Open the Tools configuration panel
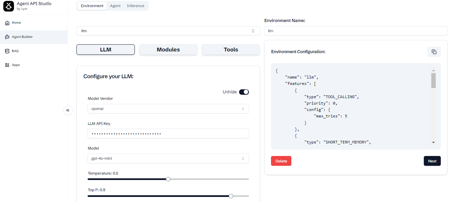Screen dimensions: 452x202 231,49
